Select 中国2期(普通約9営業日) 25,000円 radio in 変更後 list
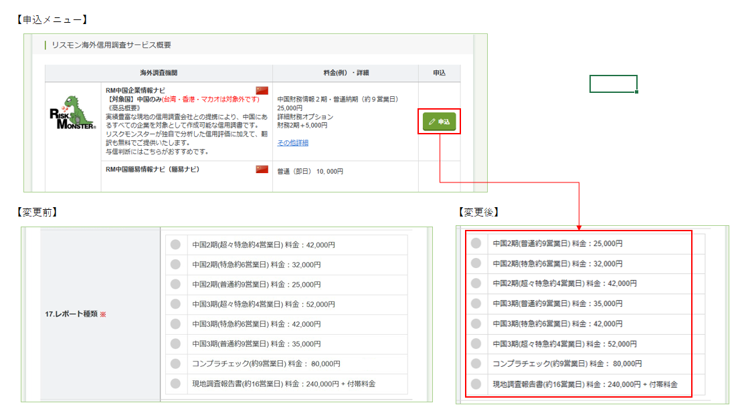Screen dimensions: 738x413 click(476, 243)
